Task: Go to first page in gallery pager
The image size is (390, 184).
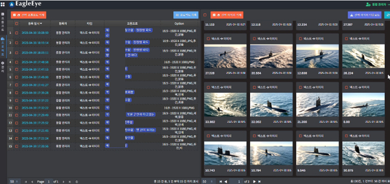Action: (221, 182)
